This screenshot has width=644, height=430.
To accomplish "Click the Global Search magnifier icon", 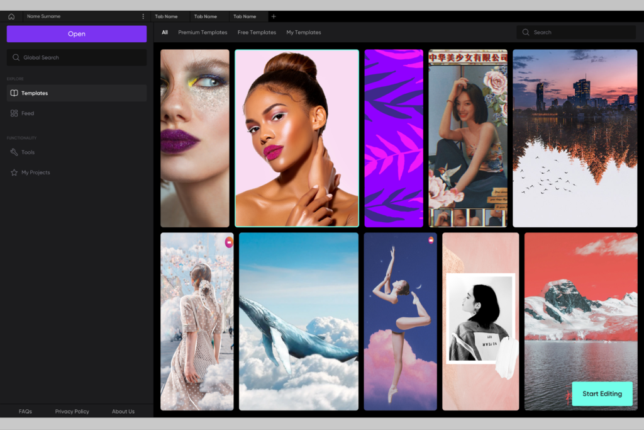I will pos(16,57).
